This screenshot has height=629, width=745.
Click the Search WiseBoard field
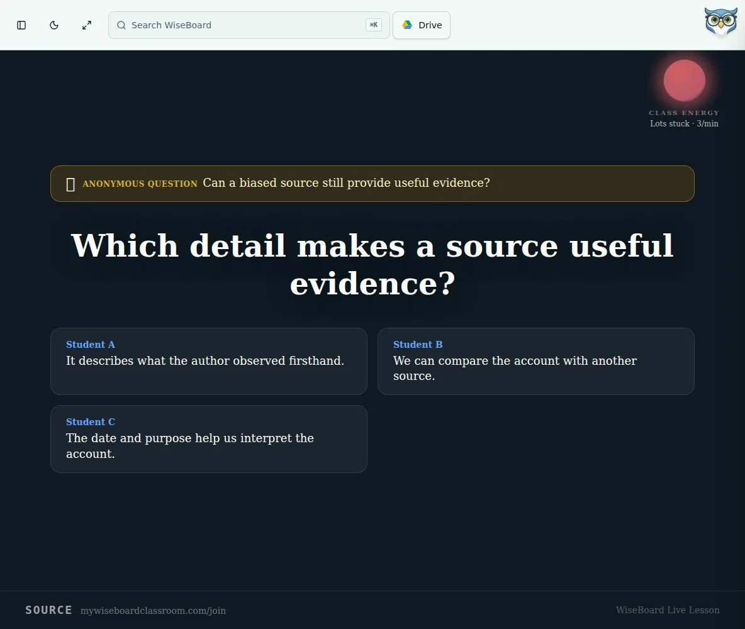coord(249,25)
